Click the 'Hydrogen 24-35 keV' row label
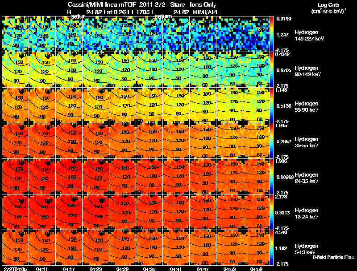 click(x=307, y=178)
